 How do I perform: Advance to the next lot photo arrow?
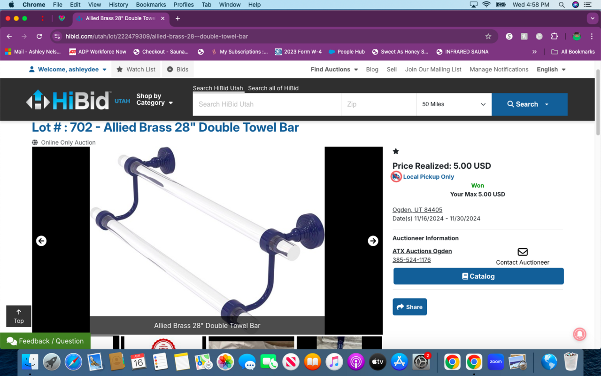[373, 241]
